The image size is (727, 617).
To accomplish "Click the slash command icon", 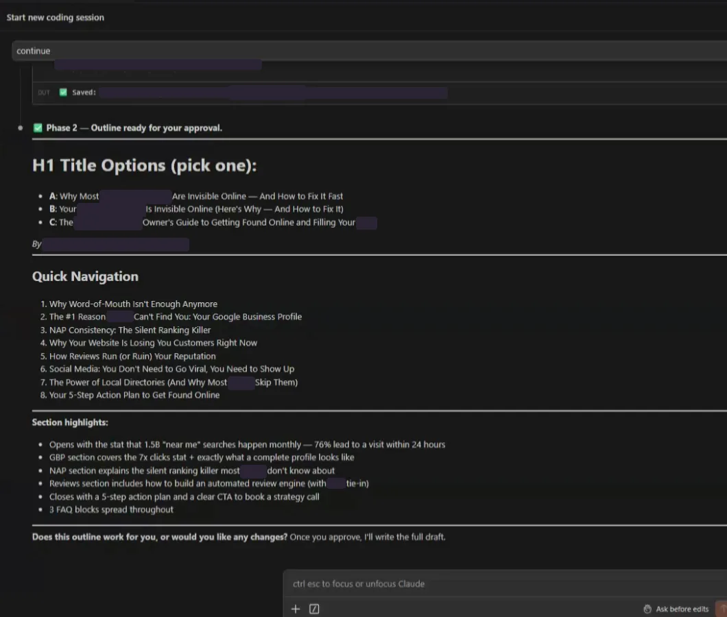I will tap(314, 609).
